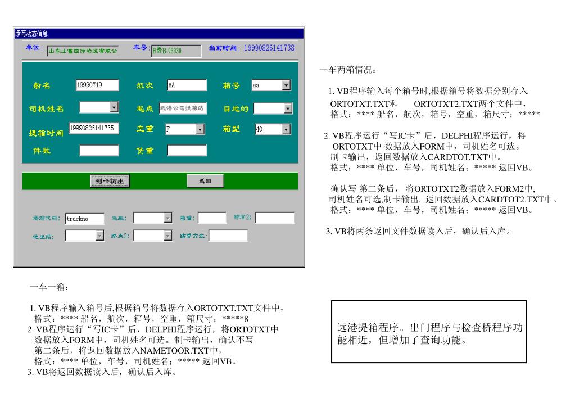Click the 提箱时间 field 19990826141735
The width and height of the screenshot is (575, 398).
point(94,128)
